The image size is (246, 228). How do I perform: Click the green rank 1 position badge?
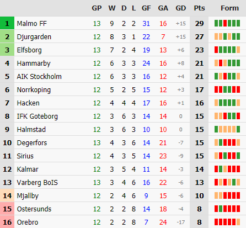click(7, 23)
